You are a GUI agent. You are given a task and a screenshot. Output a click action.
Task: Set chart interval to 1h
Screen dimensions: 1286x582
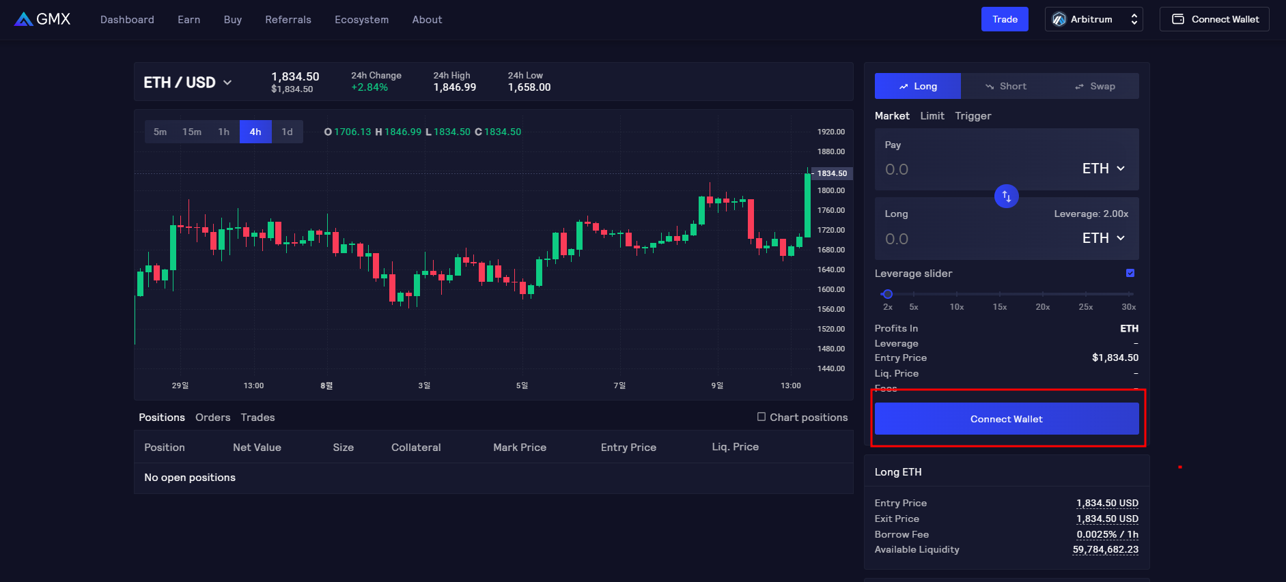pos(224,132)
